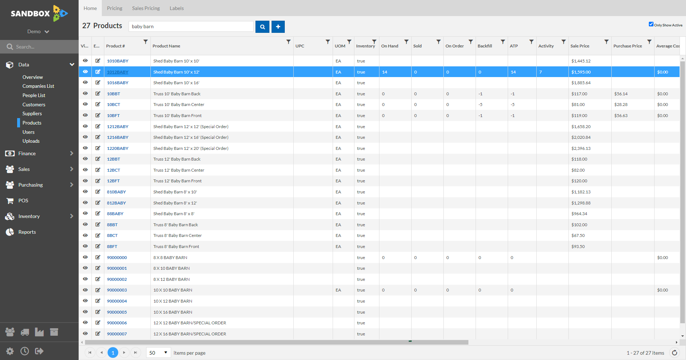
Task: Open Customers in the sidebar
Action: 34,105
